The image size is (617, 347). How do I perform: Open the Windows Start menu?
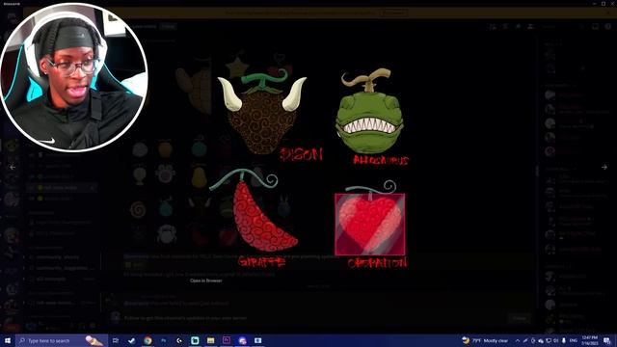pos(8,340)
